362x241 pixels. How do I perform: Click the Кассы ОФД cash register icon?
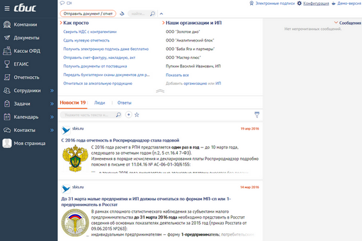[7, 51]
